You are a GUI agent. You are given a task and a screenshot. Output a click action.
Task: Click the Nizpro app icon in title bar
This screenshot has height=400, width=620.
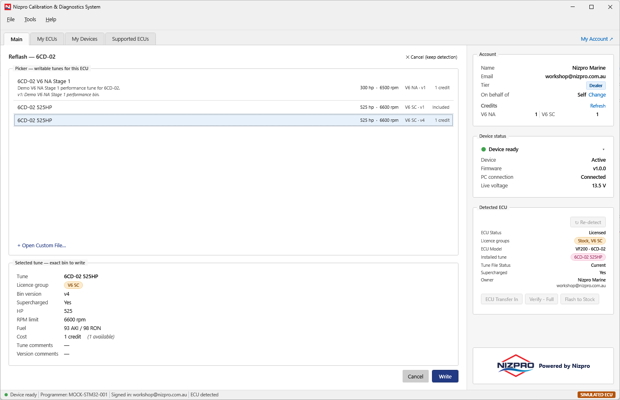tap(8, 7)
